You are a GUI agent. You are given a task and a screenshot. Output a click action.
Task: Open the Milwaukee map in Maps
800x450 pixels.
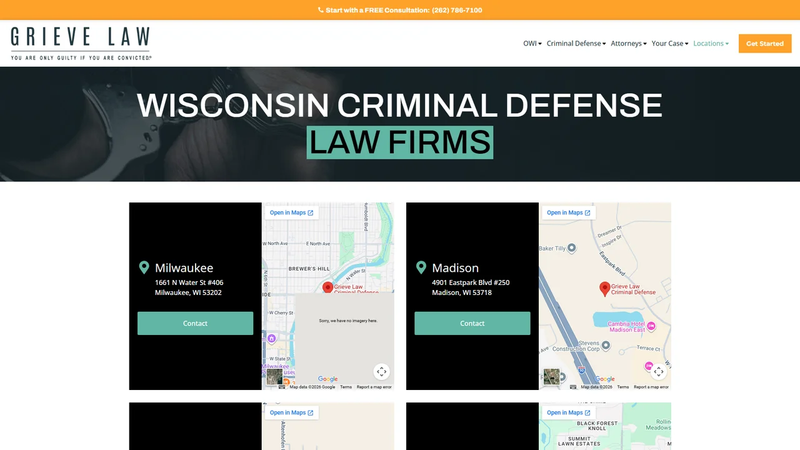pyautogui.click(x=291, y=212)
